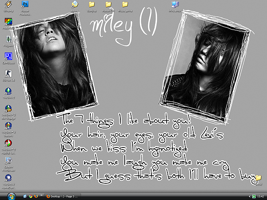Image resolution: width=267 pixels, height=200 pixels.
Task: Launch Firefox from Quick Launch
Action: pyautogui.click(x=36, y=196)
